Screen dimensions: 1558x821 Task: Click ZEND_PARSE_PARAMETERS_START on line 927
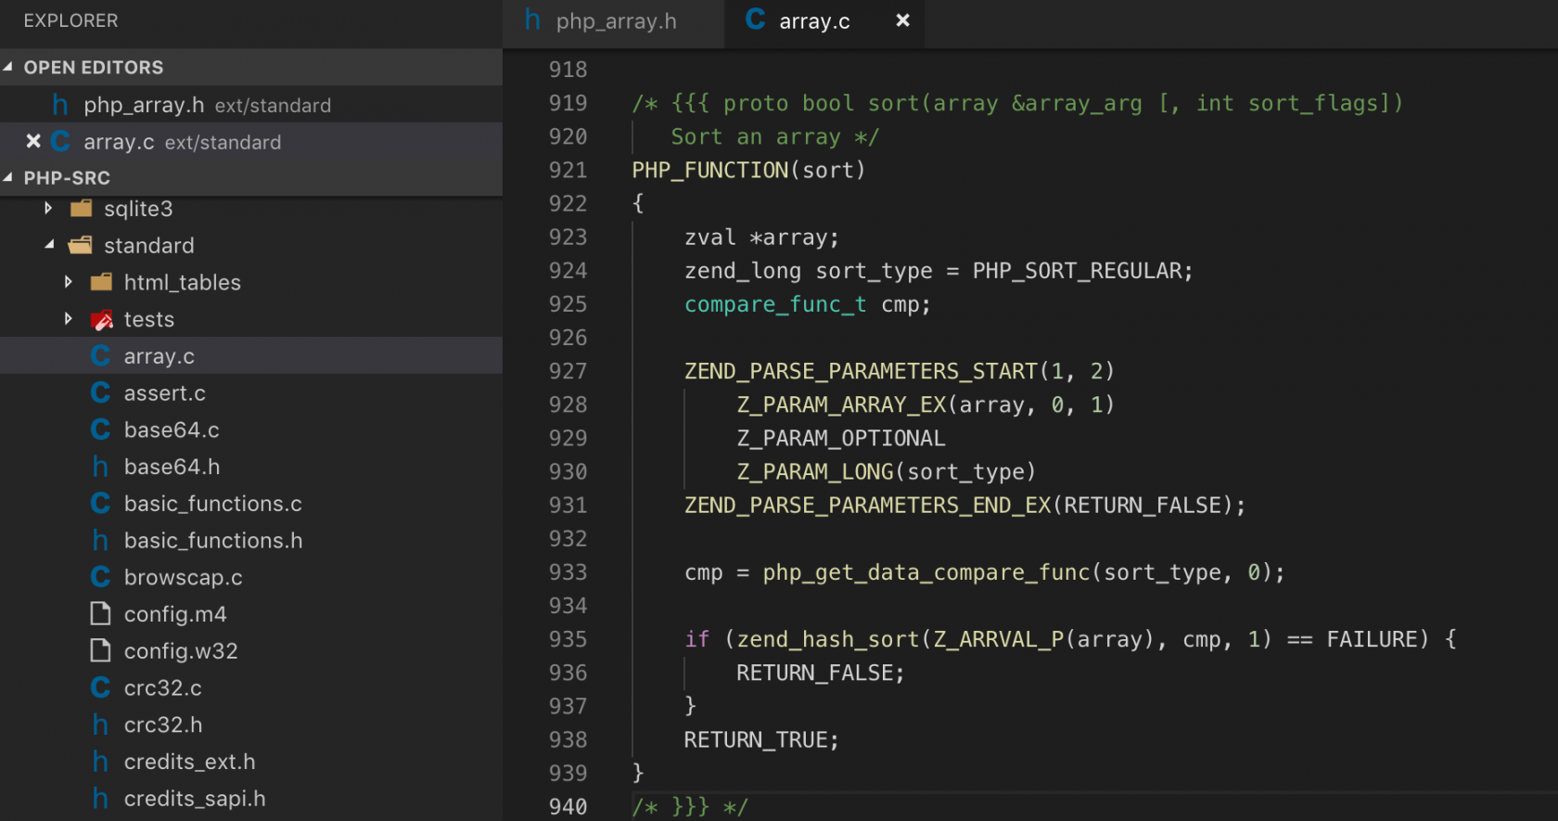[861, 371]
